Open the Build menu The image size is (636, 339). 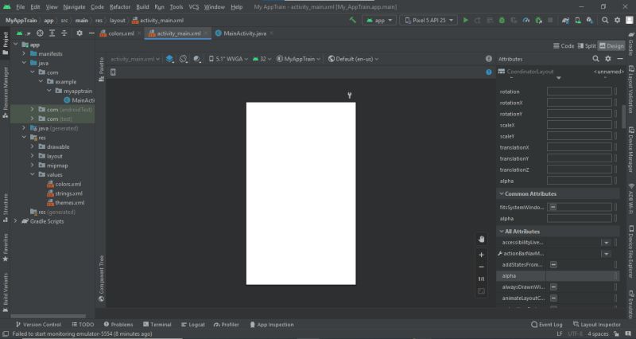tap(142, 7)
